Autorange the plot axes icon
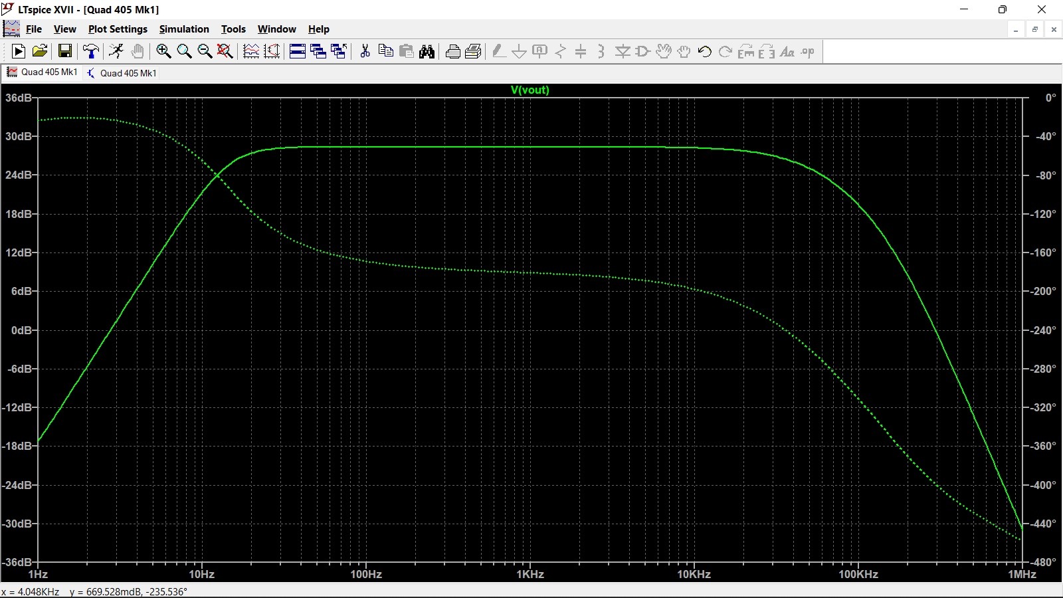 tap(272, 51)
